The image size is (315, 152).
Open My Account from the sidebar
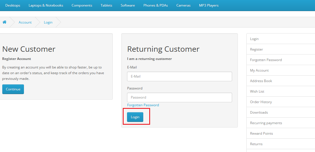281,70
